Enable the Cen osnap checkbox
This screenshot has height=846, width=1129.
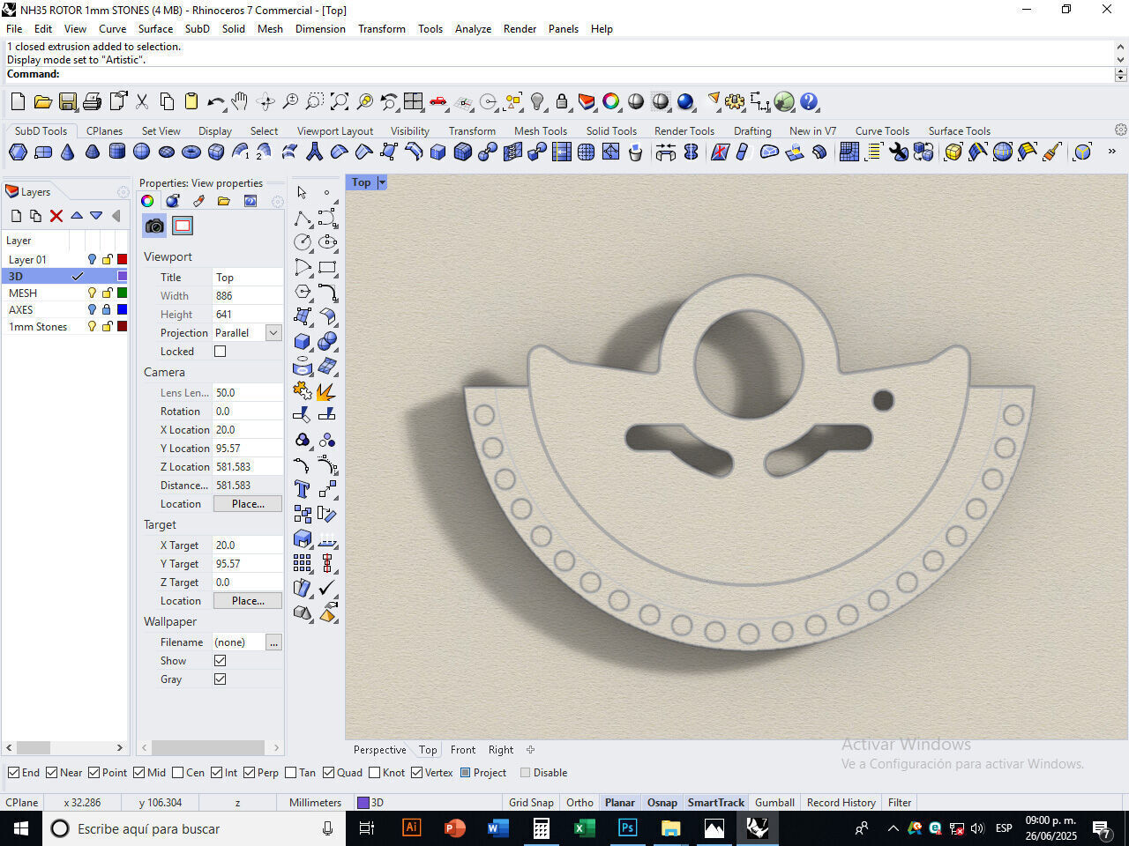(x=178, y=773)
